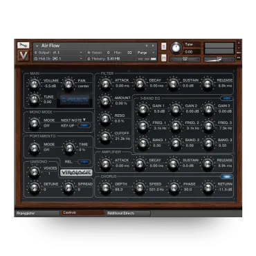Click the Portamento Time knob

tap(69, 148)
